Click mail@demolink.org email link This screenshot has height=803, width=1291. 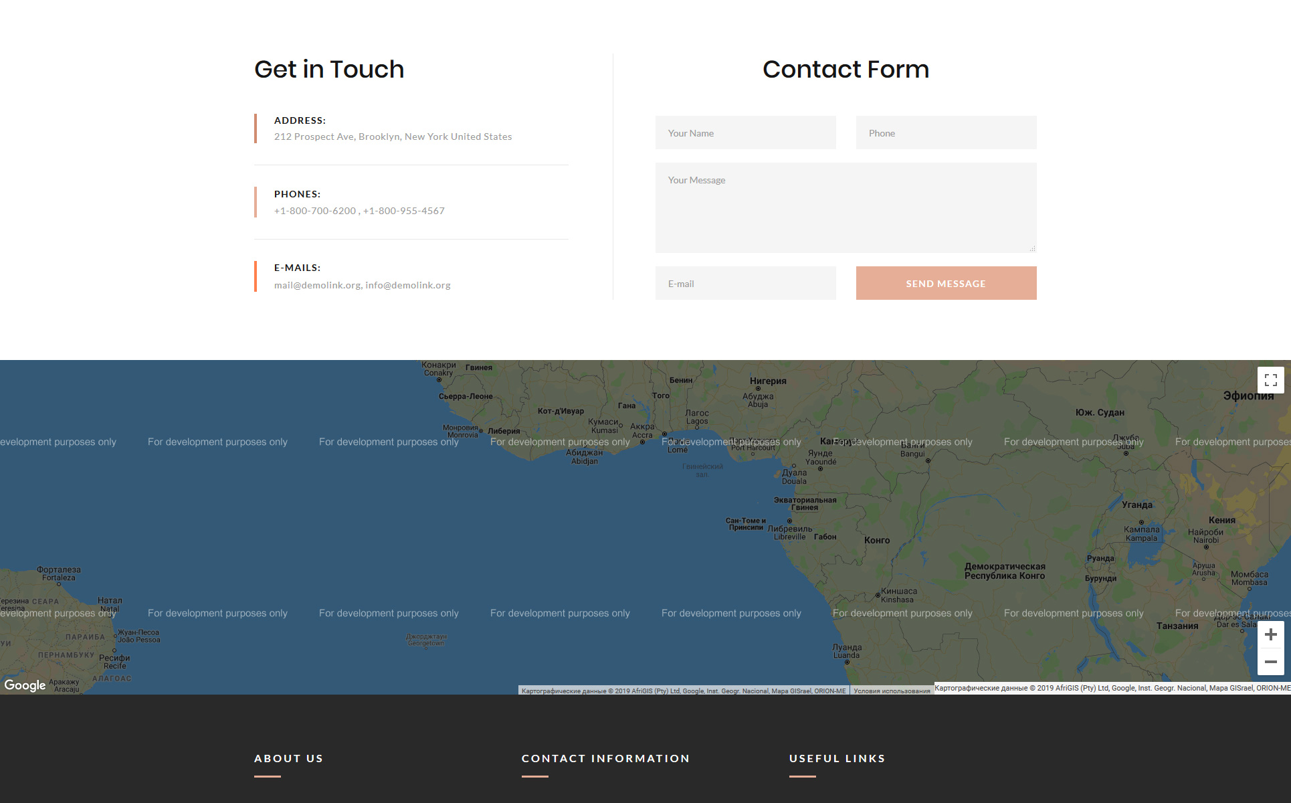coord(317,285)
